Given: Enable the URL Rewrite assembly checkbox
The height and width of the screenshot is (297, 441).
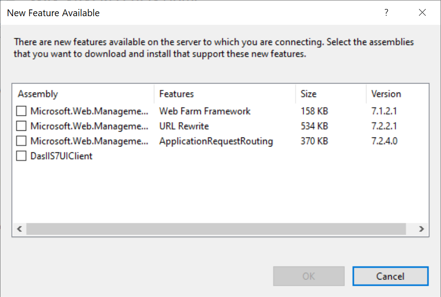Looking at the screenshot, I should coord(21,126).
